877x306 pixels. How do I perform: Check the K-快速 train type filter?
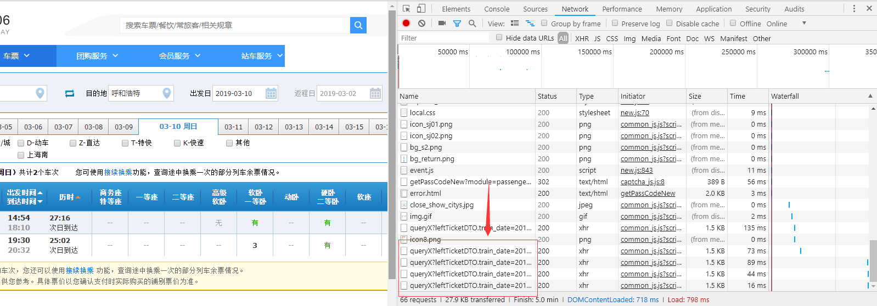point(177,143)
